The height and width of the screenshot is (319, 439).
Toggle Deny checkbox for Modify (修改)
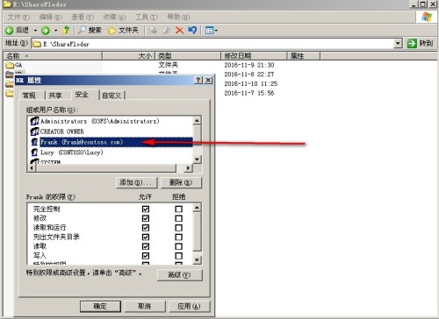pos(178,218)
